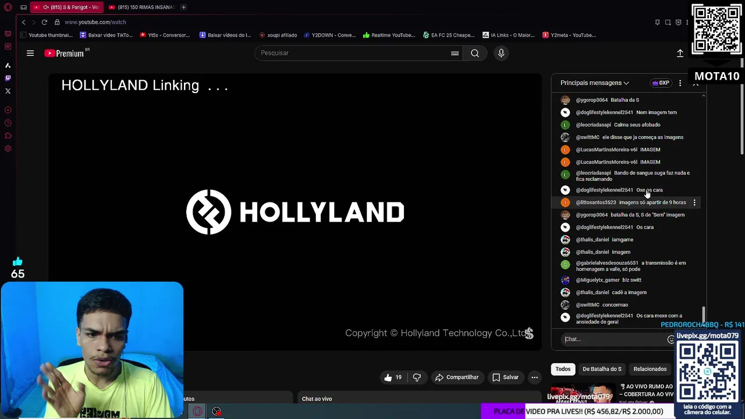
Task: Dislike the video with thumbs down
Action: 417,377
